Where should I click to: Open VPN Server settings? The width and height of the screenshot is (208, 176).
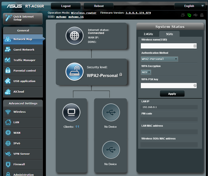[23, 154]
